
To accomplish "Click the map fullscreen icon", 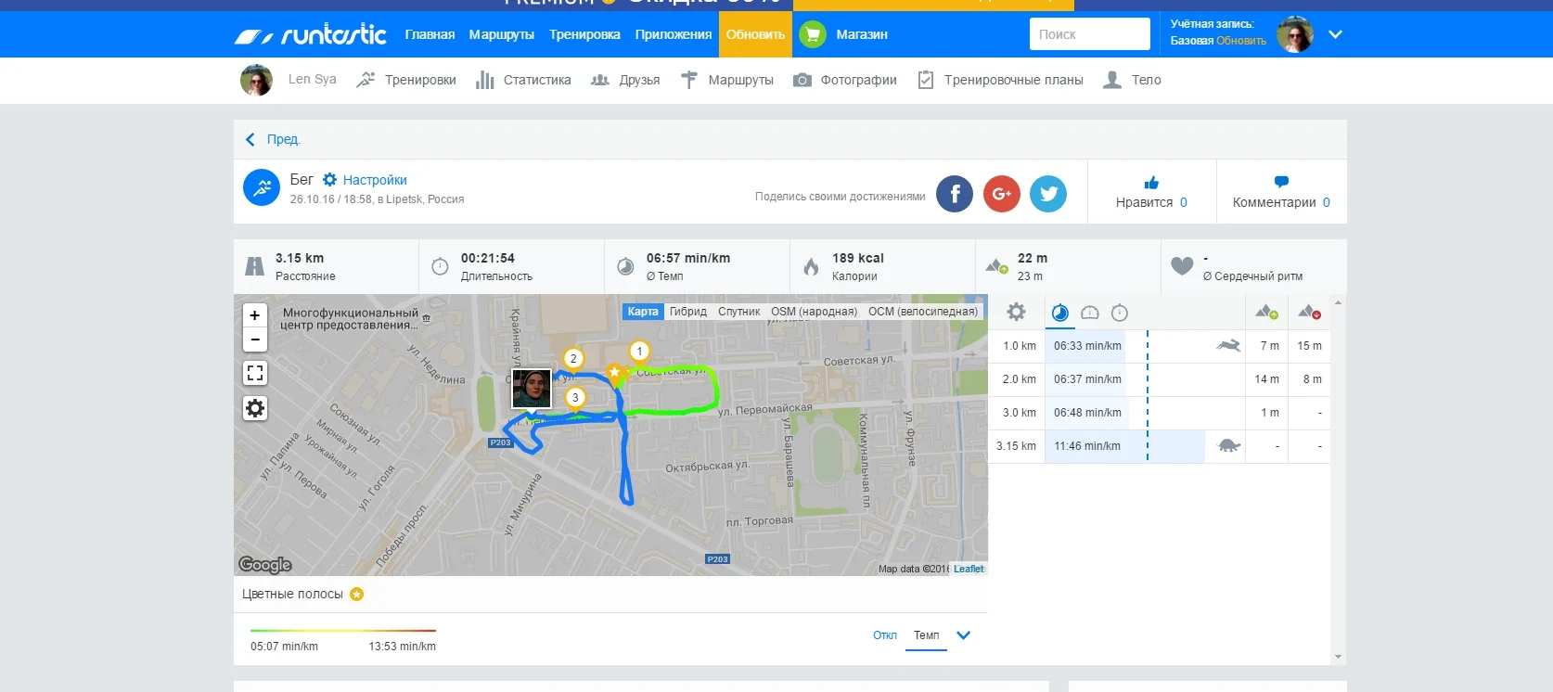I will [255, 373].
